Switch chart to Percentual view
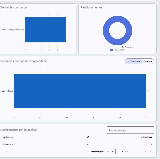This screenshot has height=159, width=160. tap(148, 61)
